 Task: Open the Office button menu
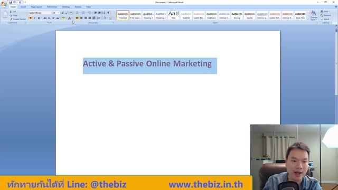click(4, 4)
